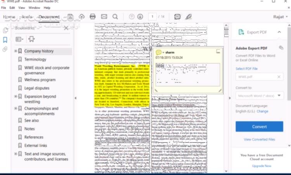Open the Search magnifier tool
The image size is (291, 175).
click(115, 17)
